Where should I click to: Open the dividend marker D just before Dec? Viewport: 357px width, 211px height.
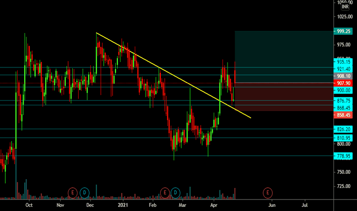click(x=85, y=193)
